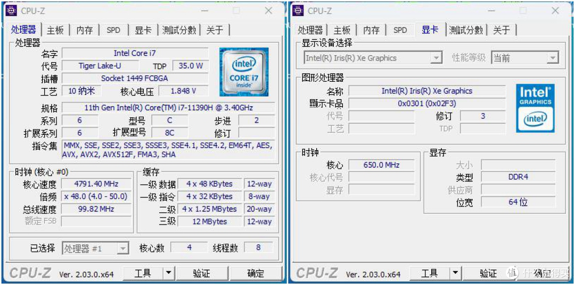
Task: Open 工具 dropdown arrow in right window
Action: (x=455, y=273)
